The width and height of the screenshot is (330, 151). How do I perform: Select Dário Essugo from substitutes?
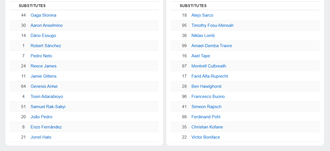point(43,36)
